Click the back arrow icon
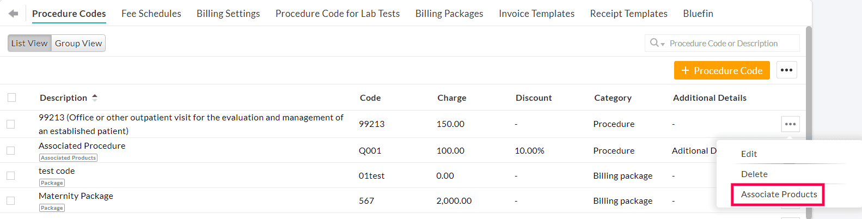The width and height of the screenshot is (862, 219). (14, 14)
